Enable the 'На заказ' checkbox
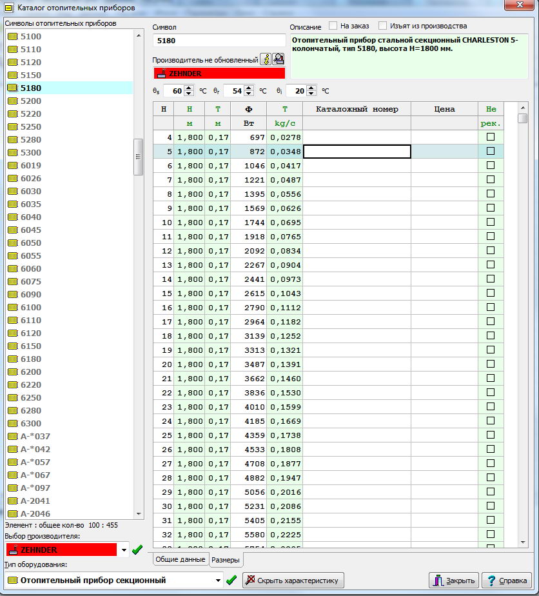The width and height of the screenshot is (539, 596). point(333,26)
